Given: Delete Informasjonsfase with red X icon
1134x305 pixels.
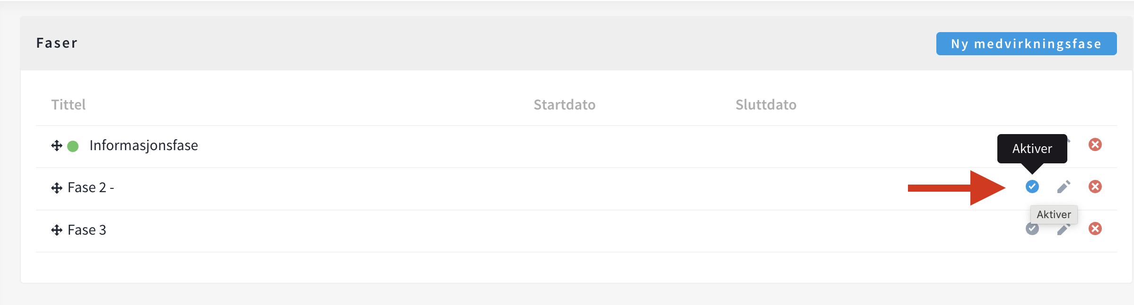Looking at the screenshot, I should click(1095, 144).
